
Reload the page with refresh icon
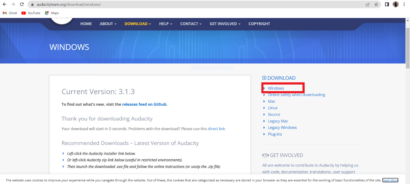pos(22,5)
